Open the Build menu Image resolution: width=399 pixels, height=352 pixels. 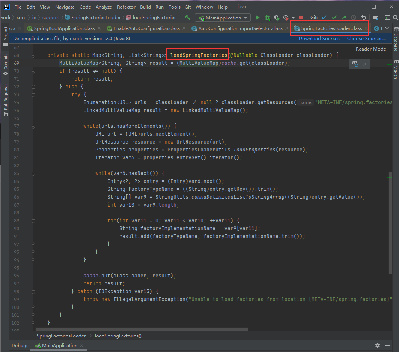(x=145, y=7)
